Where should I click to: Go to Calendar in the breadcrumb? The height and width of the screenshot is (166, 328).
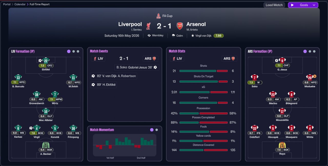coord(20,4)
